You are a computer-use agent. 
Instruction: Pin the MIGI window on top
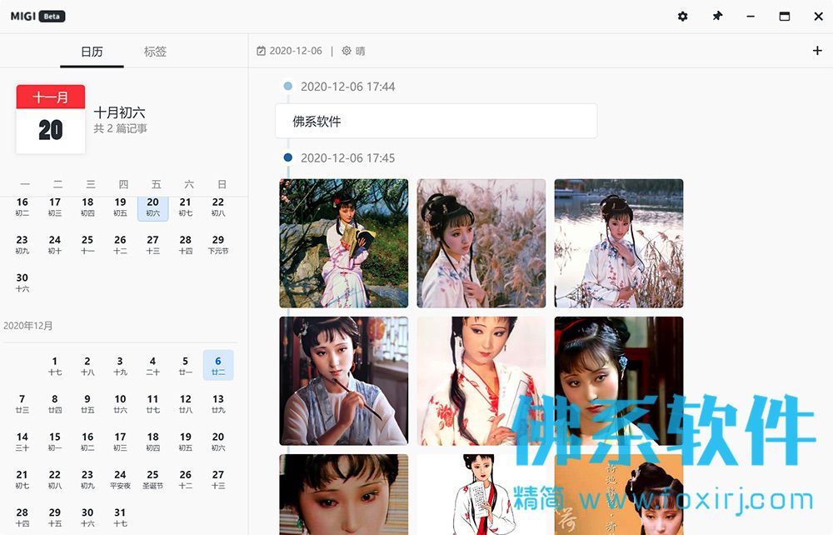(x=717, y=17)
